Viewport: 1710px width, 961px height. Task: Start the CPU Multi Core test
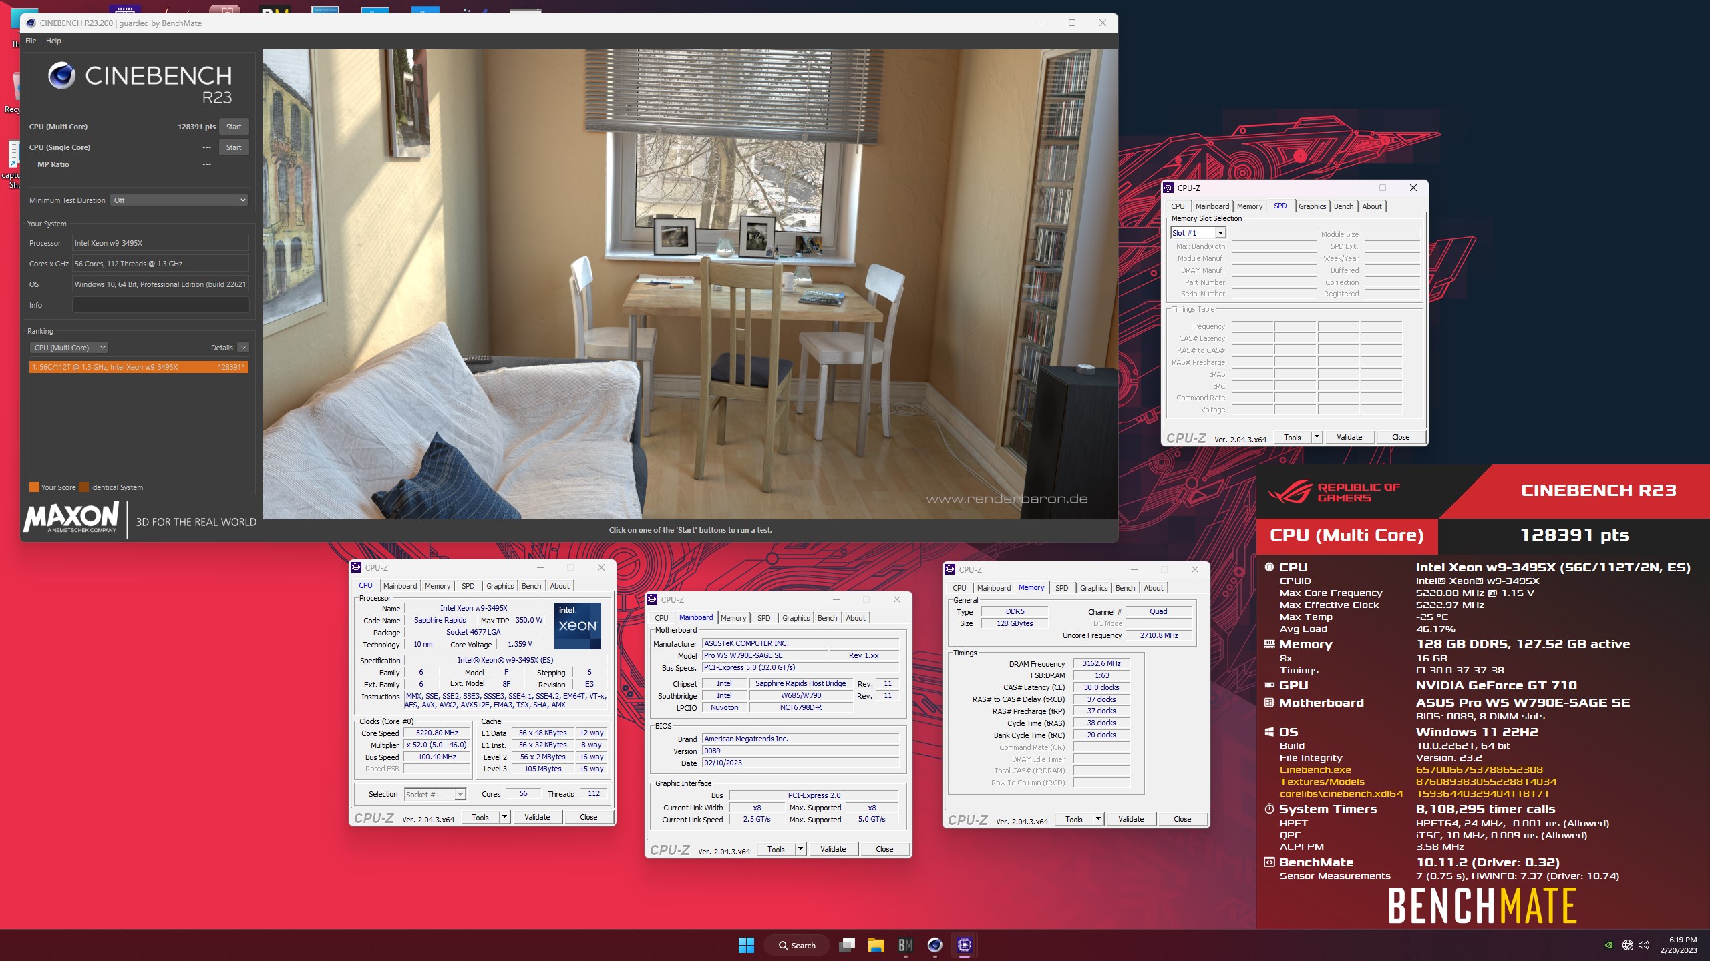tap(234, 127)
